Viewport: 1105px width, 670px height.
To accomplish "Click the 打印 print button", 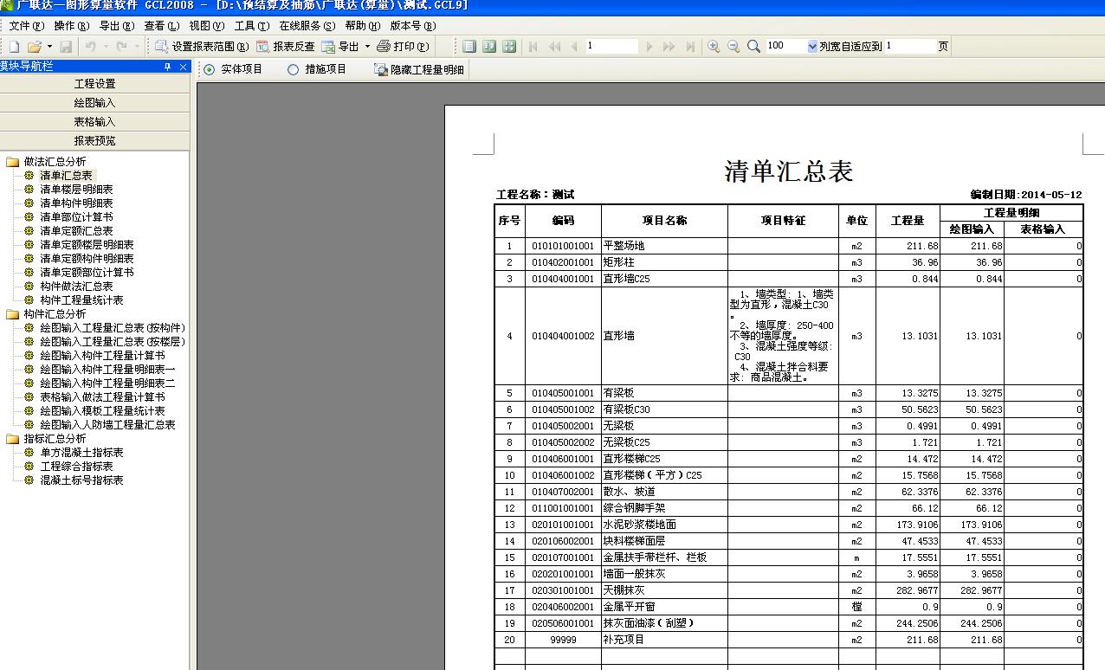I will [403, 46].
